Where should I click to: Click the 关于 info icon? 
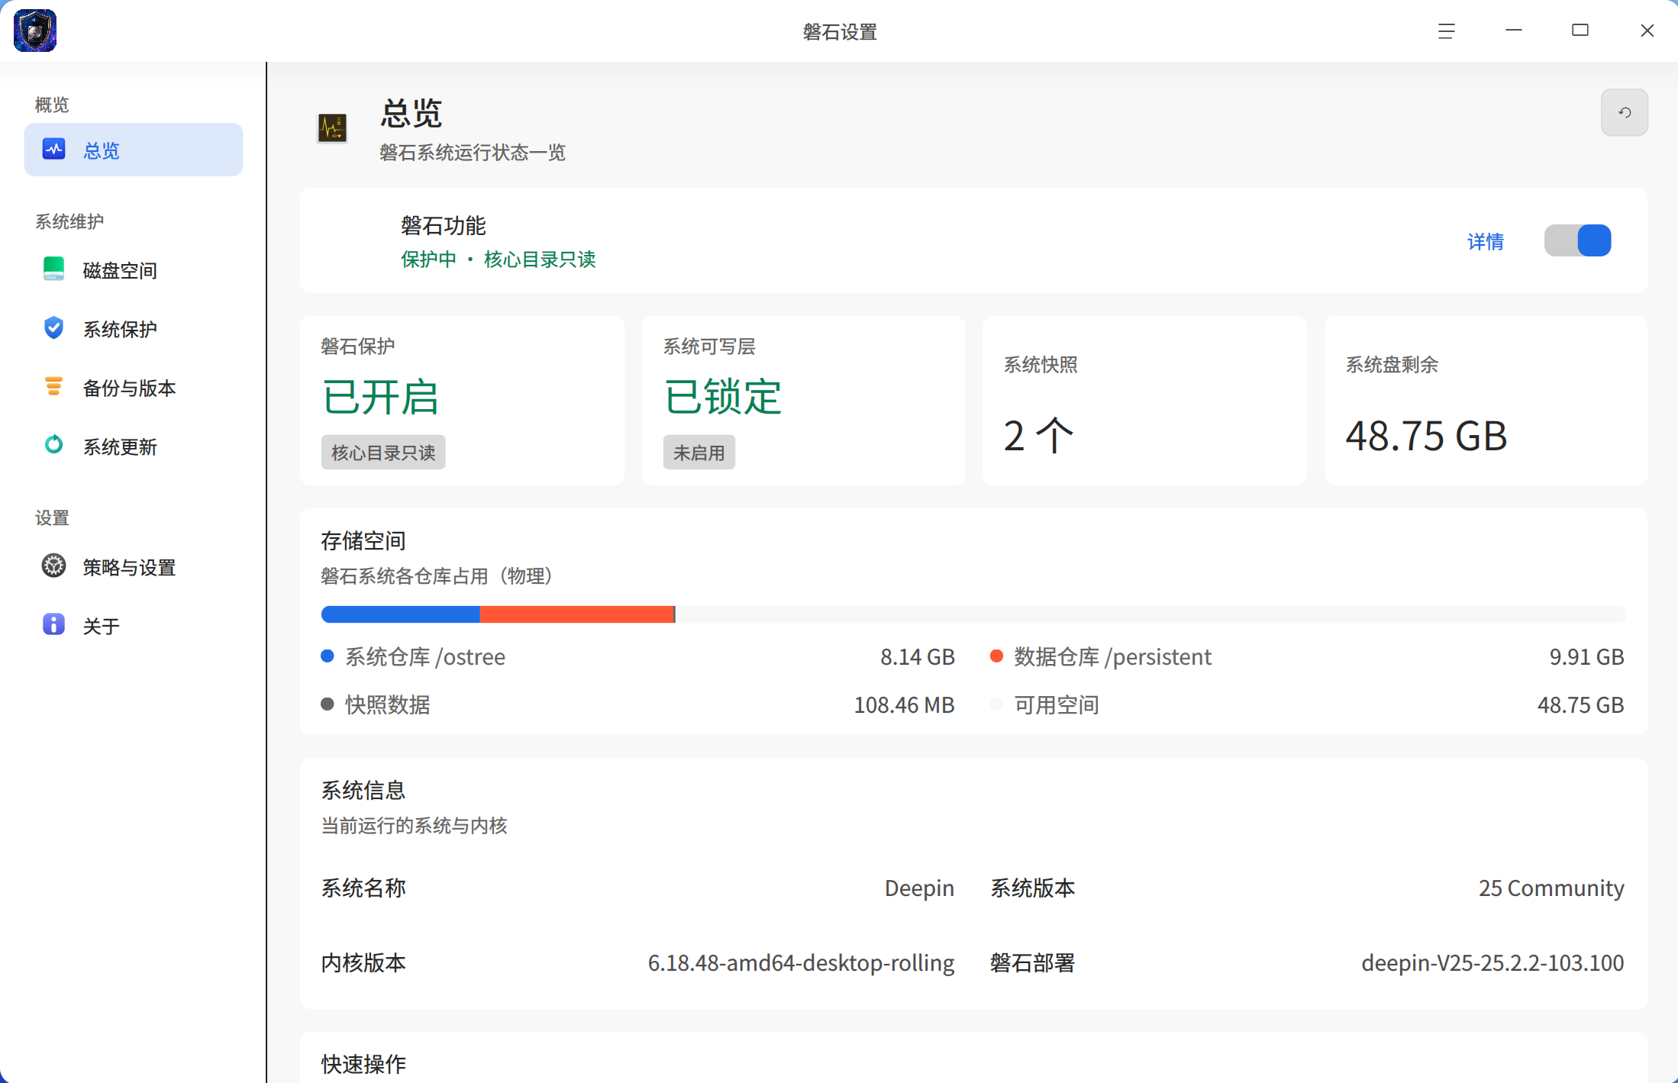[x=53, y=624]
